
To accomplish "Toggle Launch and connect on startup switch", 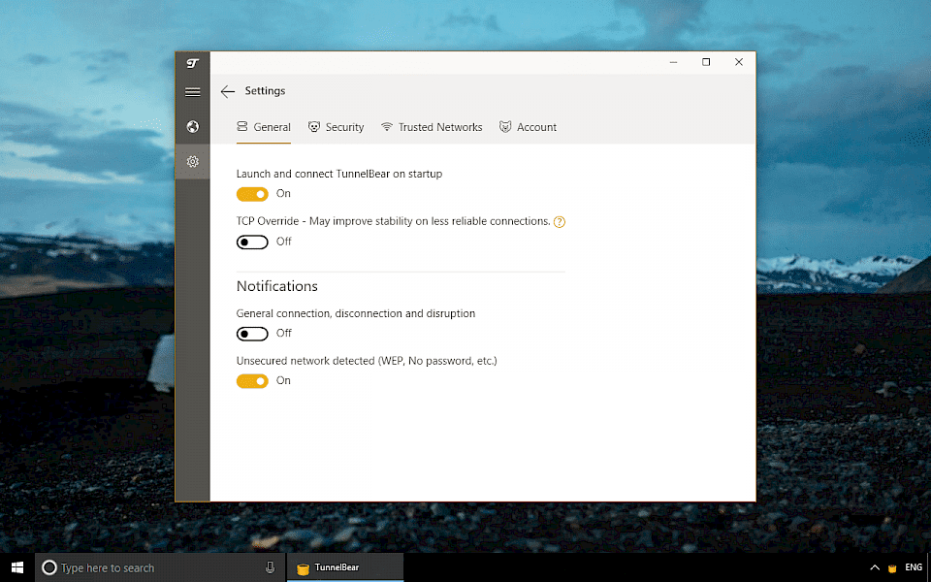I will 252,194.
